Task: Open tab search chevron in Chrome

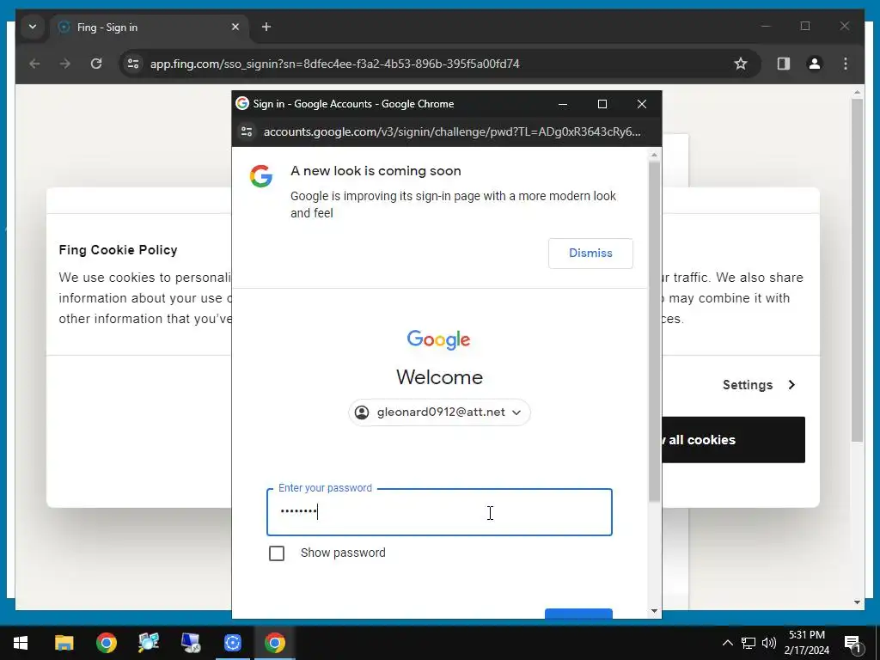Action: pos(33,27)
